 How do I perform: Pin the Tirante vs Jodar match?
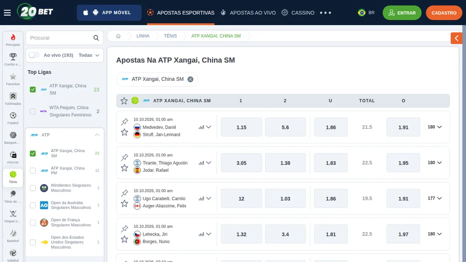click(124, 157)
